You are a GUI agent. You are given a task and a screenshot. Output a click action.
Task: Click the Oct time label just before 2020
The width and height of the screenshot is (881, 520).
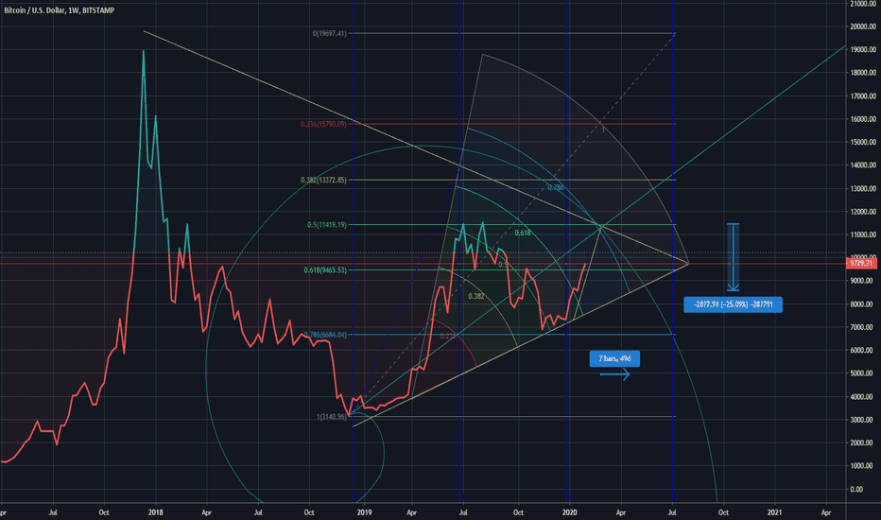(518, 512)
